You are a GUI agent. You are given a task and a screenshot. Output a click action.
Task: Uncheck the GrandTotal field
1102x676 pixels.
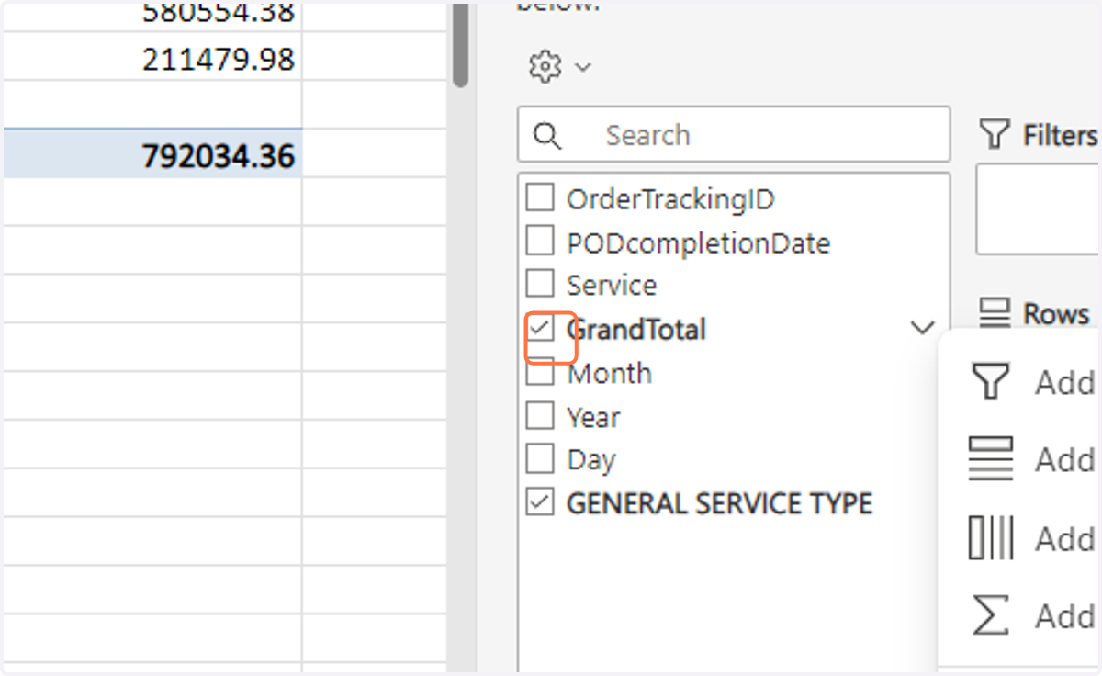pos(540,328)
